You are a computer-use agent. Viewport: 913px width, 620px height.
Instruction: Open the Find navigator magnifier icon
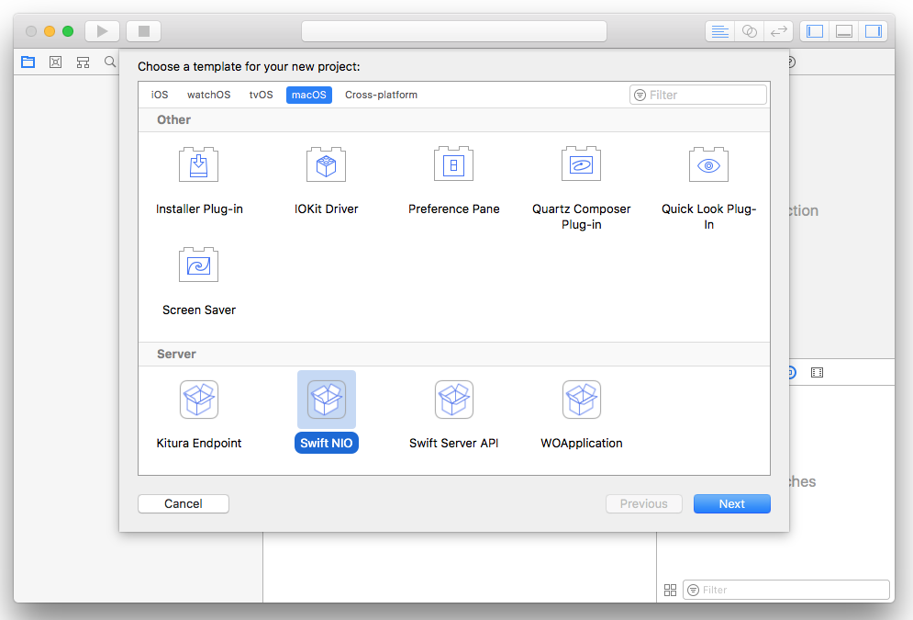point(110,62)
